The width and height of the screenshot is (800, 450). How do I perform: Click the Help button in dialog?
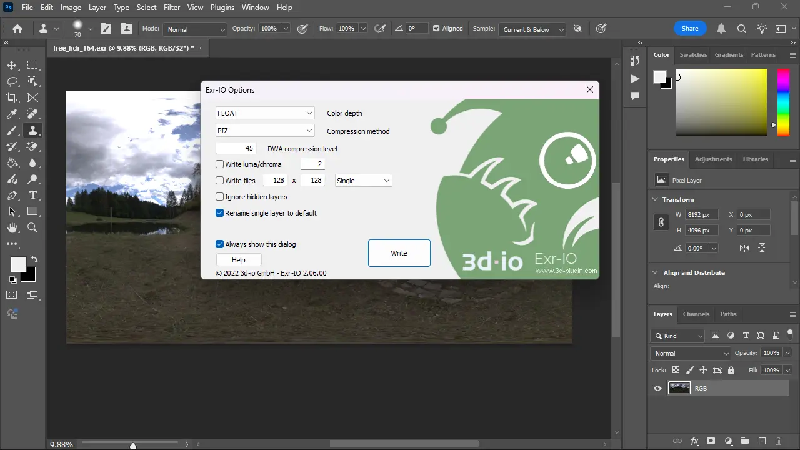[239, 260]
